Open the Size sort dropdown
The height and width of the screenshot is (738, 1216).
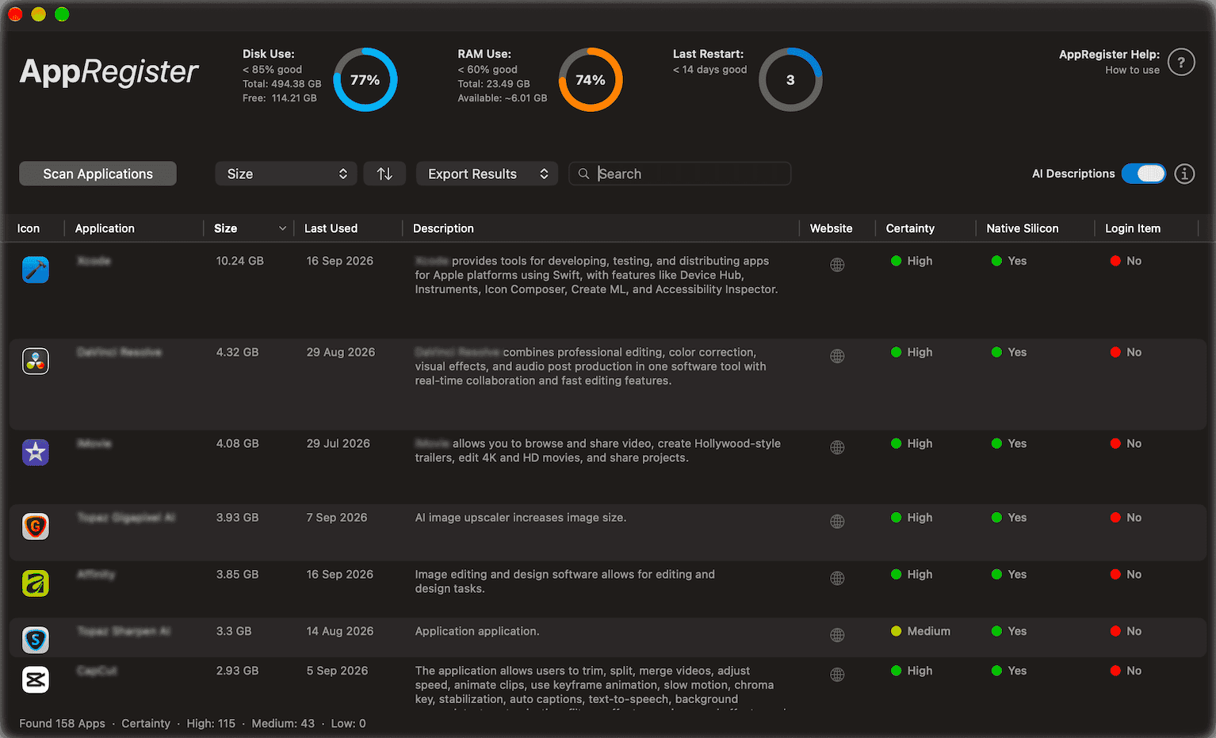pos(286,174)
